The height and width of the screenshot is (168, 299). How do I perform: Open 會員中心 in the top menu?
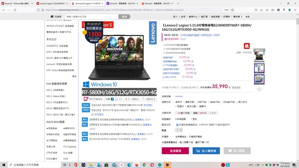coord(193,17)
